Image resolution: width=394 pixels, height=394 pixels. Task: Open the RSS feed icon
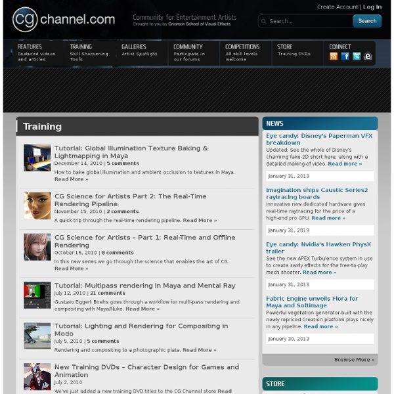pos(334,56)
